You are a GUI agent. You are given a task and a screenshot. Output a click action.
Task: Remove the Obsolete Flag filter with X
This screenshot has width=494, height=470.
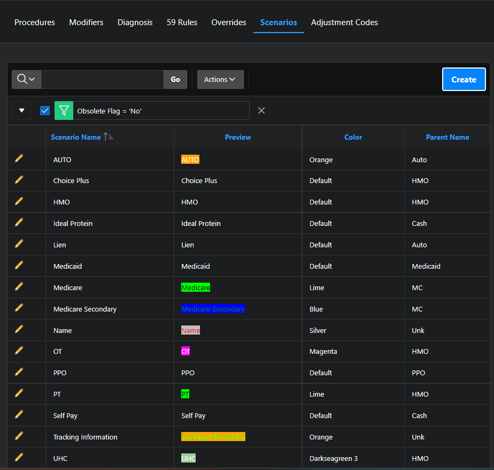click(x=261, y=110)
